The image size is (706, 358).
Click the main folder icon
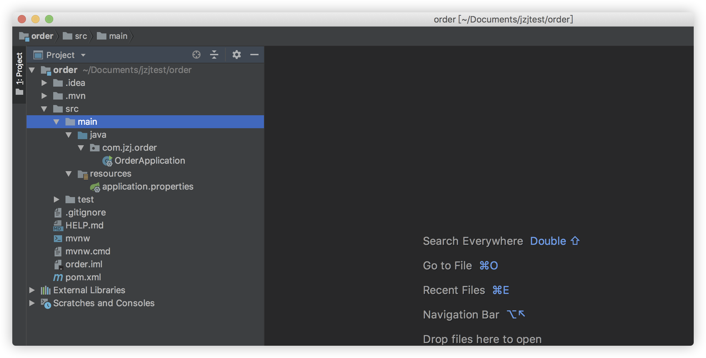coord(70,122)
